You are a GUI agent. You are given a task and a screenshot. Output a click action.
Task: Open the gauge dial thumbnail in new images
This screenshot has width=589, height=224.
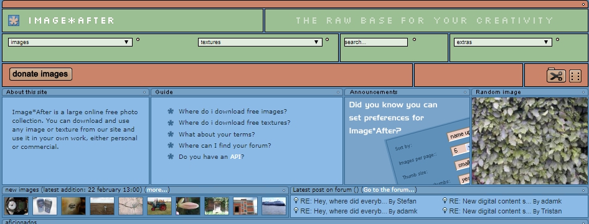click(16, 206)
